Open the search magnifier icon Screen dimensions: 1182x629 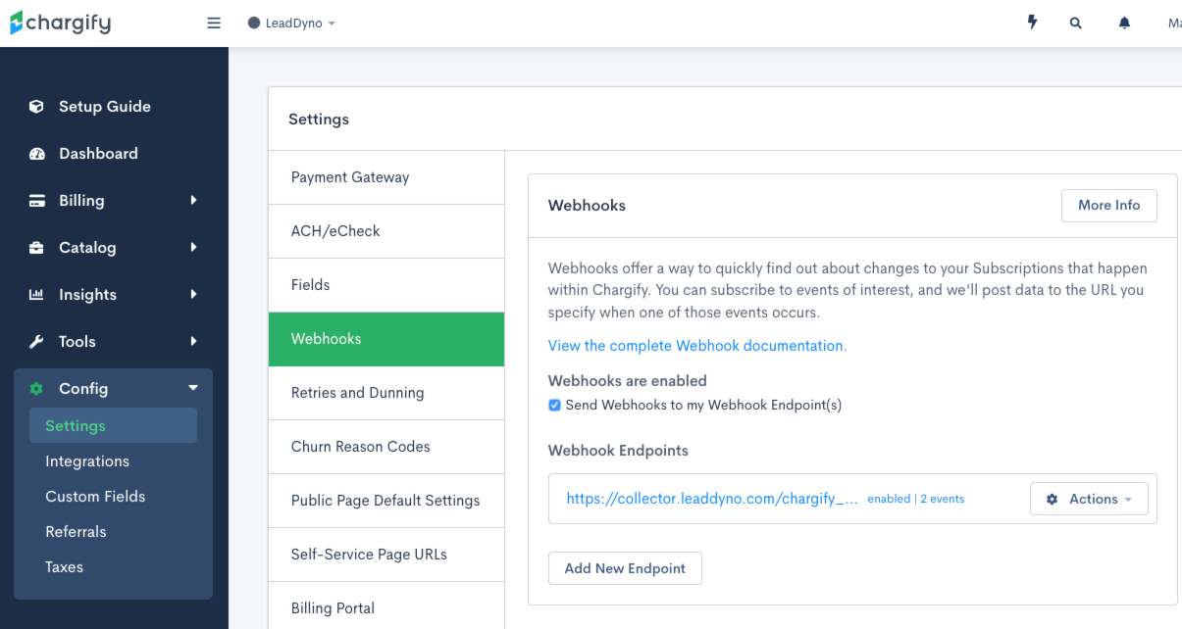click(1076, 23)
